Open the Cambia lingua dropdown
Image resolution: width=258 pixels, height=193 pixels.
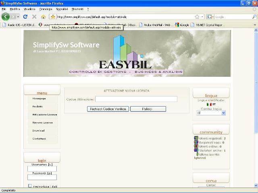[x=211, y=113]
